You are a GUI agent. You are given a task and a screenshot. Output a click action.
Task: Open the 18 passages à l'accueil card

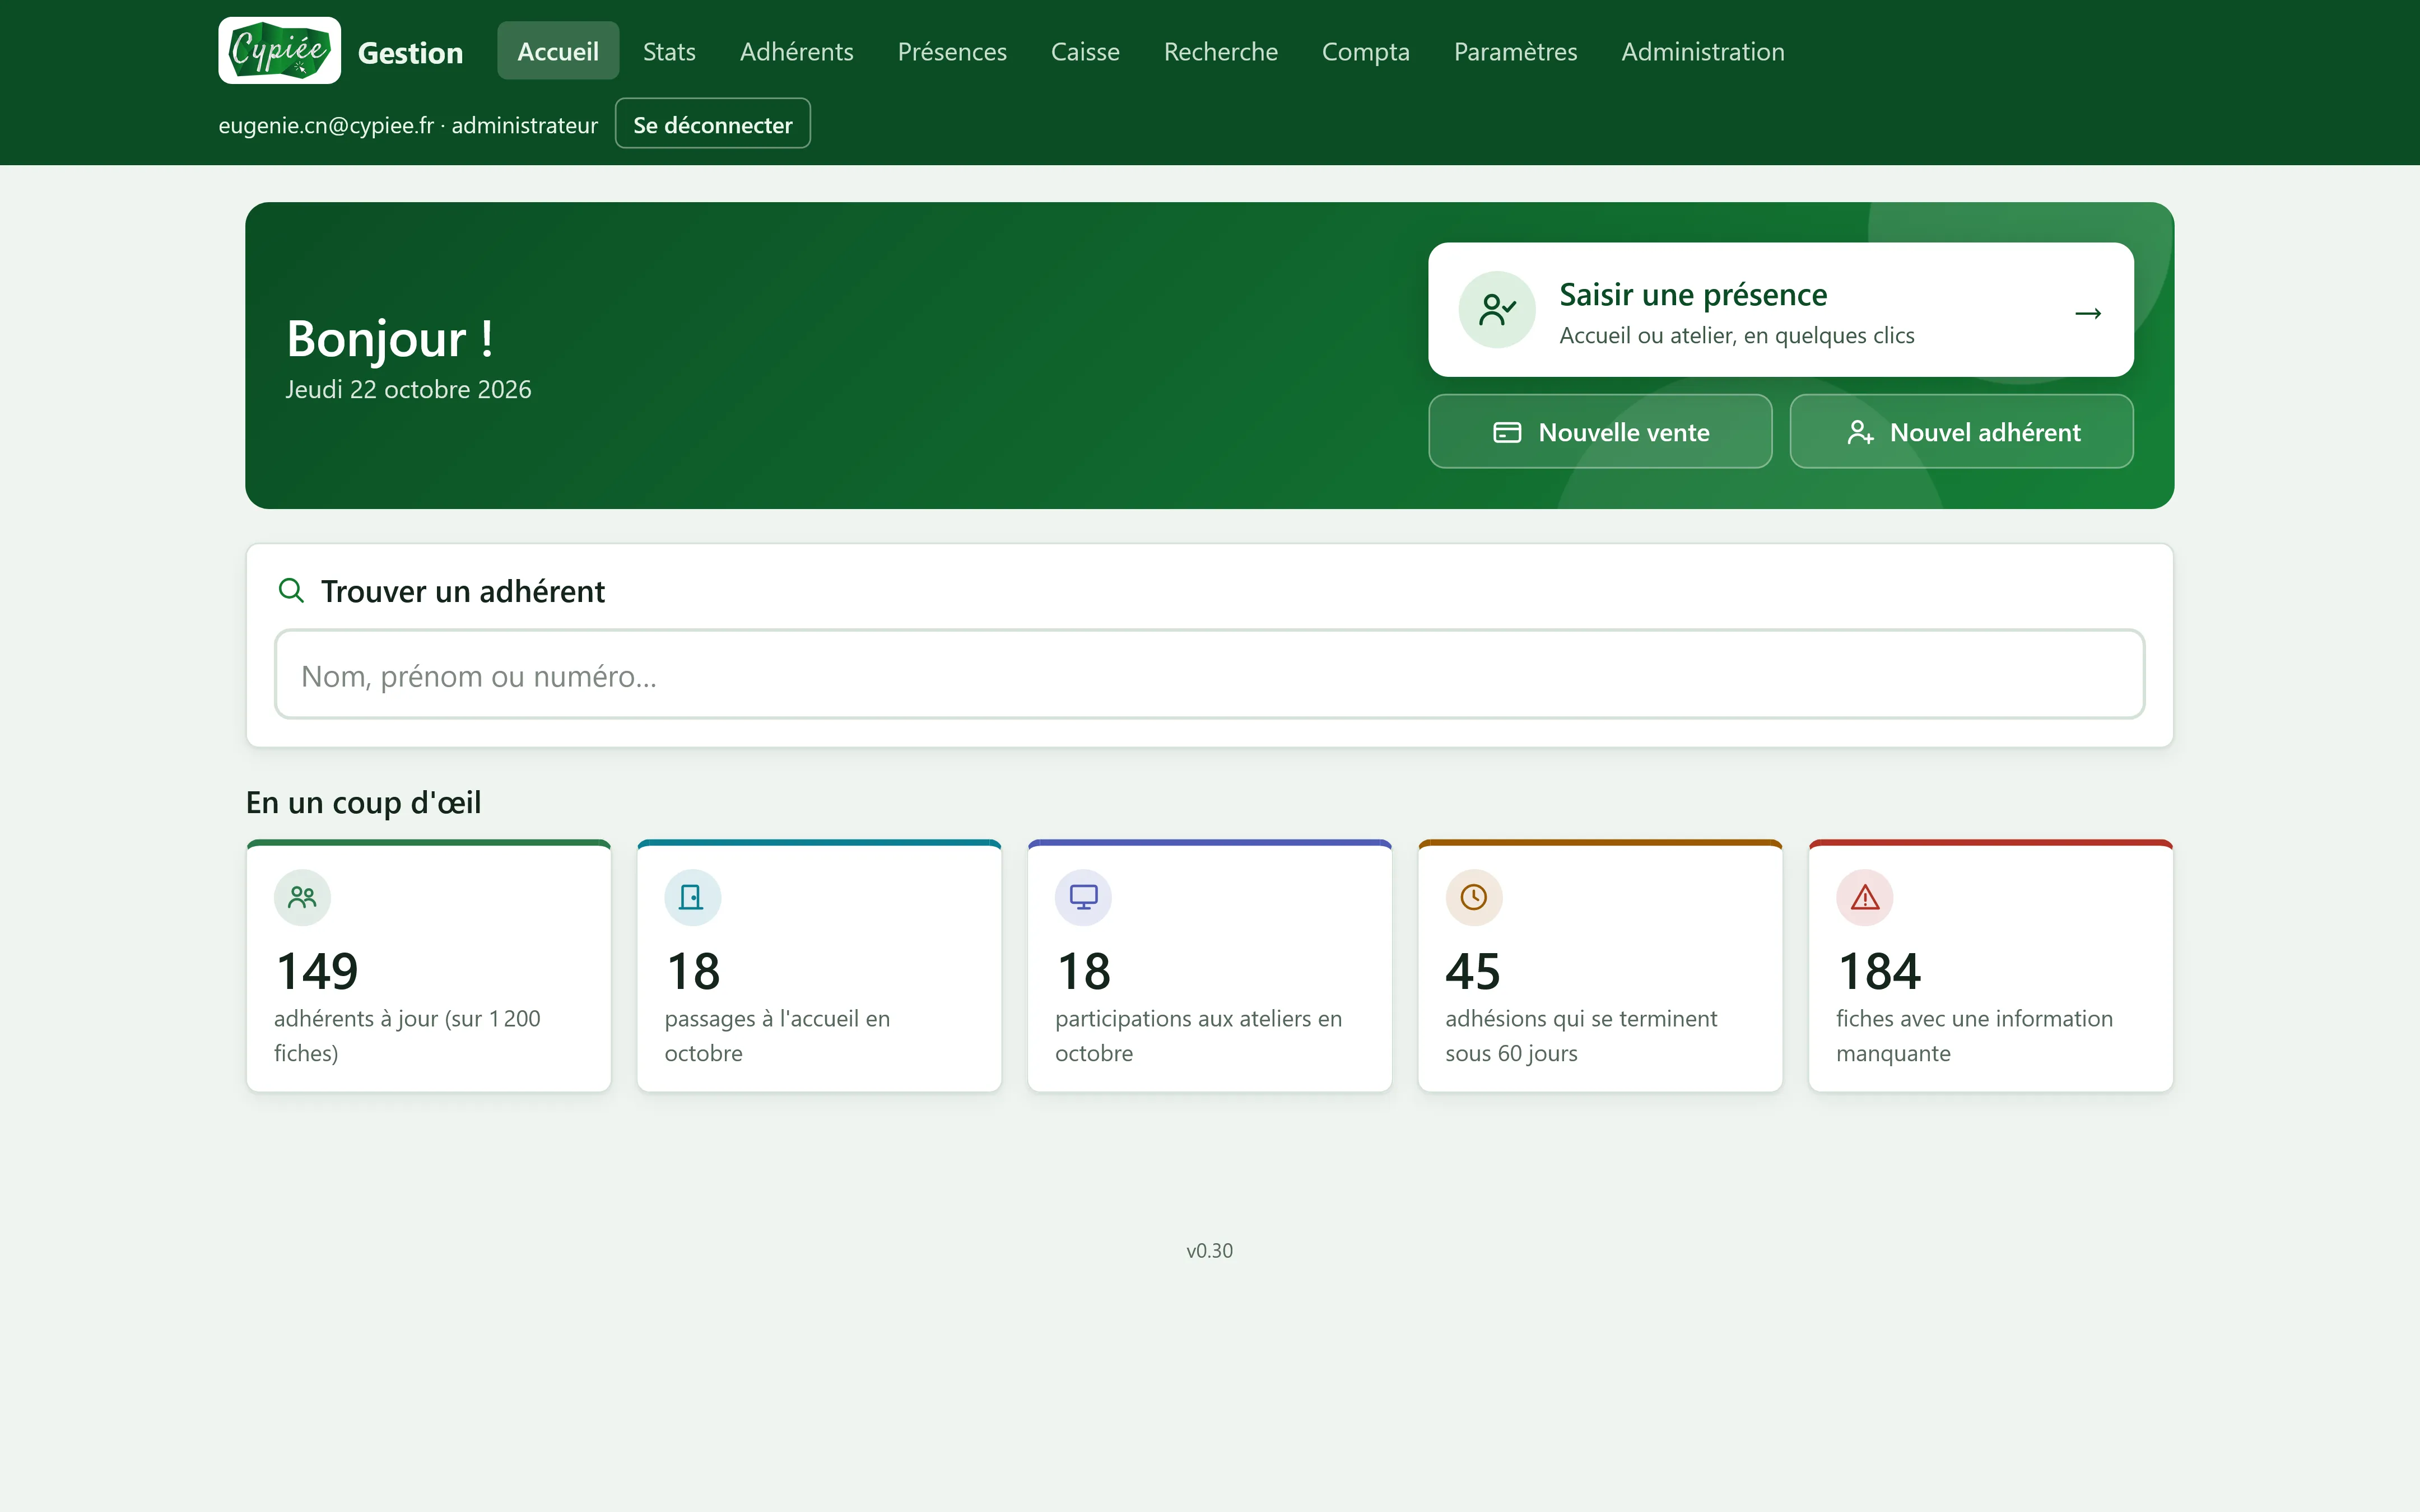point(819,966)
